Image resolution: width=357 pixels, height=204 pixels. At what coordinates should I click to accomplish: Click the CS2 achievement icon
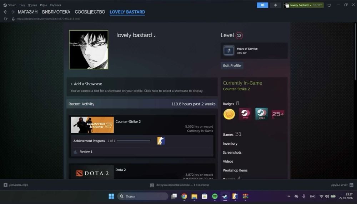tap(161, 141)
